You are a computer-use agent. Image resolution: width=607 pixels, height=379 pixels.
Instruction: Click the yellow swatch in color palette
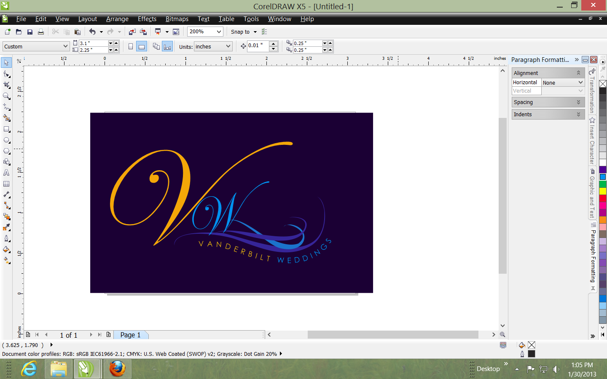tap(603, 191)
